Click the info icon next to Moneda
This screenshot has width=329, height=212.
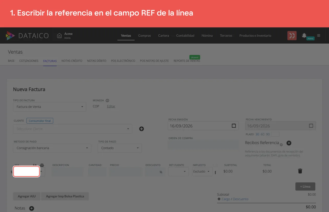107,100
